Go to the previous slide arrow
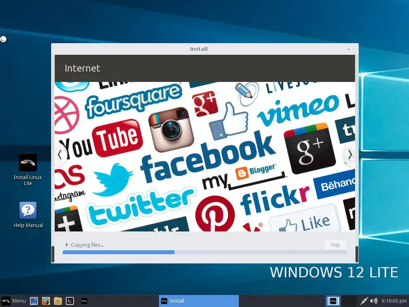Image resolution: width=409 pixels, height=307 pixels. [x=60, y=155]
